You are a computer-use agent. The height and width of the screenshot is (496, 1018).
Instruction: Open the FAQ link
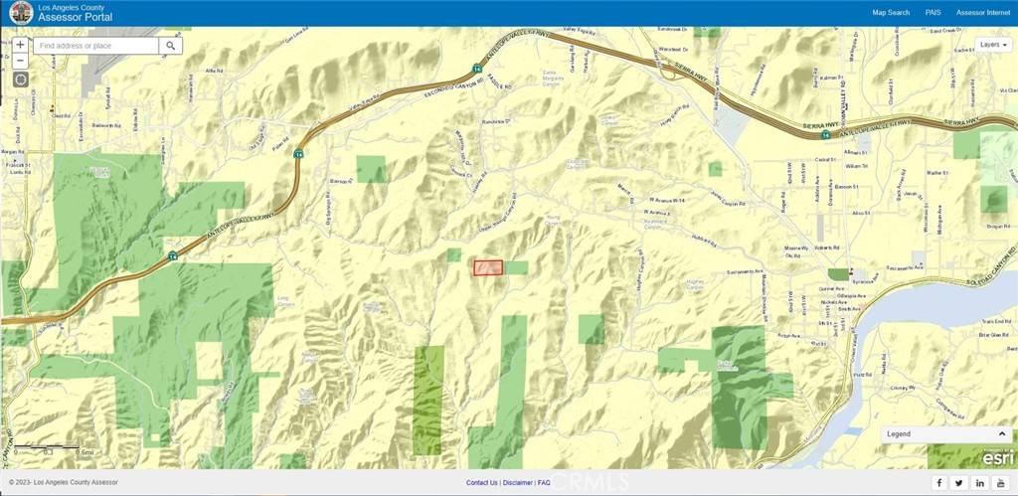pyautogui.click(x=544, y=483)
